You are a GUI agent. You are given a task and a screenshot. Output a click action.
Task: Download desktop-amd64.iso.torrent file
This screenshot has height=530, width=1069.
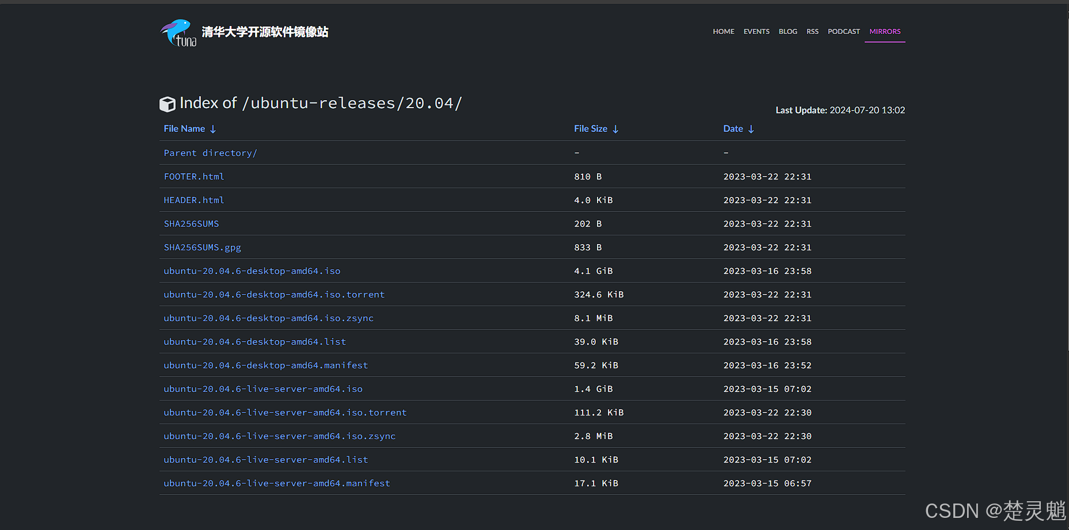click(x=274, y=295)
